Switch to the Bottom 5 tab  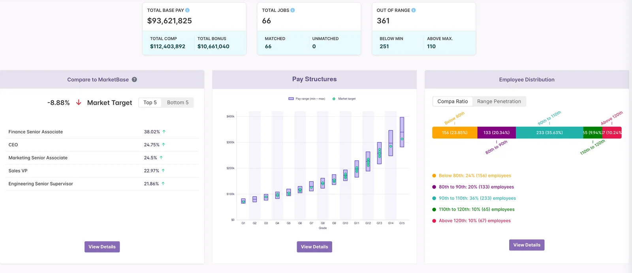click(x=178, y=103)
